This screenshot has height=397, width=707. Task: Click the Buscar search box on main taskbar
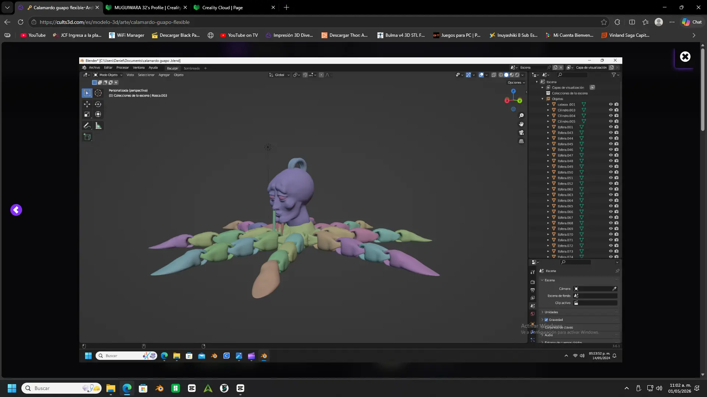click(x=61, y=388)
